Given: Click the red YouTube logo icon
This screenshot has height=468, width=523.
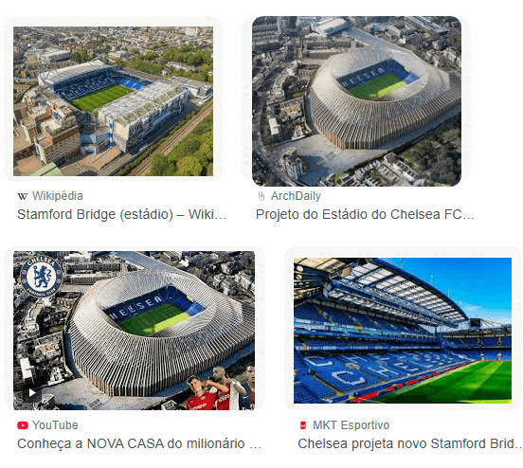Looking at the screenshot, I should 23,425.
